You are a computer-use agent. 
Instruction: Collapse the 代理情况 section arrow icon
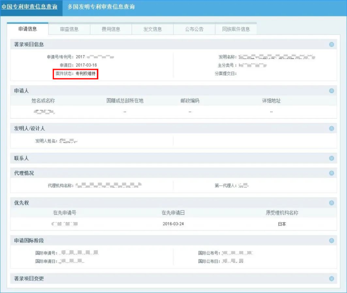coord(332,173)
